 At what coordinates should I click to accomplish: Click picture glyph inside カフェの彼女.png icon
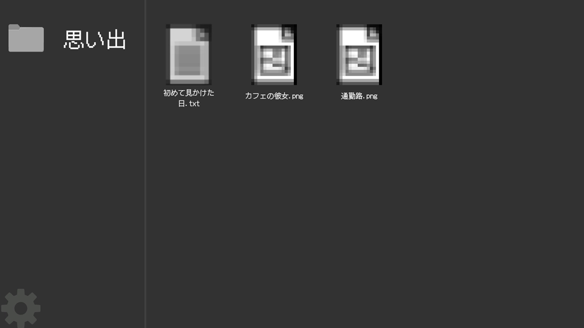coord(274,61)
